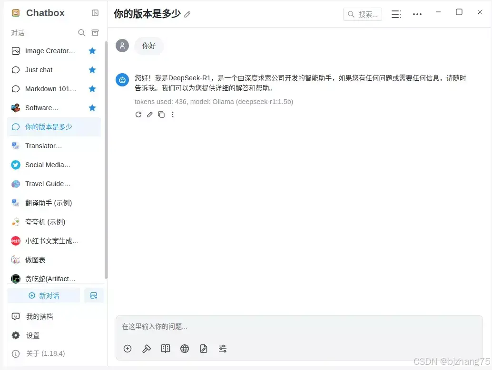Collapse the sidebar with the panel icon

click(95, 13)
